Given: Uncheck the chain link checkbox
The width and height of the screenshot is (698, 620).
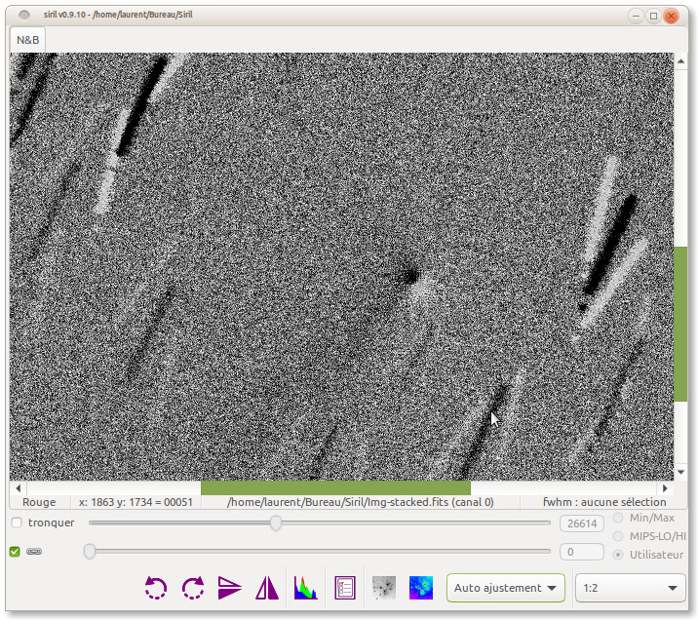Looking at the screenshot, I should tap(15, 552).
